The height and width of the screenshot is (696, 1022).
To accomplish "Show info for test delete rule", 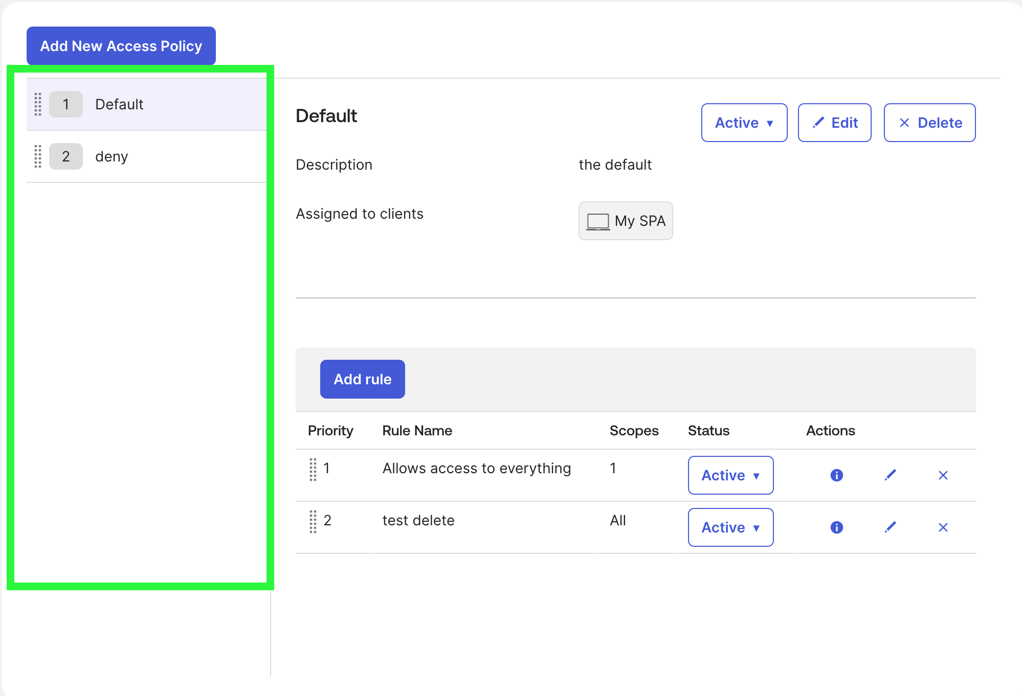I will click(837, 527).
